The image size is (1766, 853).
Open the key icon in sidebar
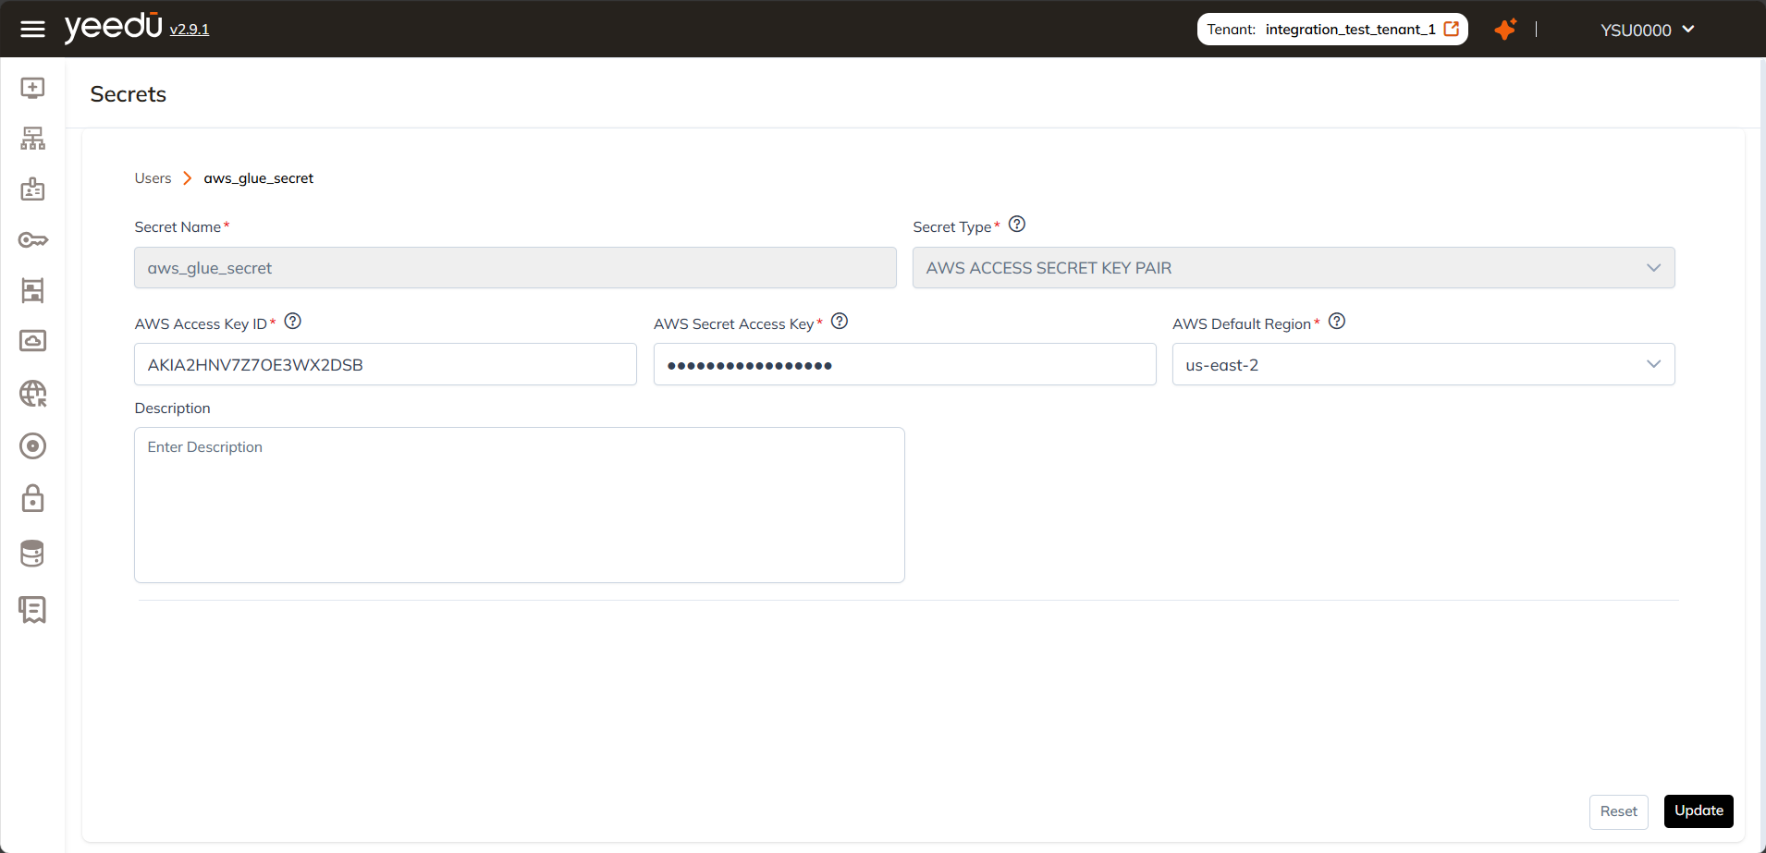point(32,240)
